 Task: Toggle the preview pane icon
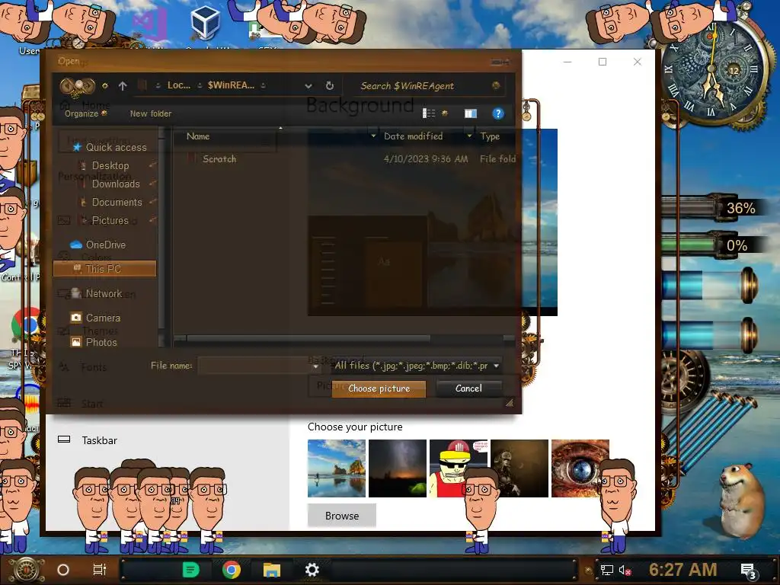coord(471,113)
